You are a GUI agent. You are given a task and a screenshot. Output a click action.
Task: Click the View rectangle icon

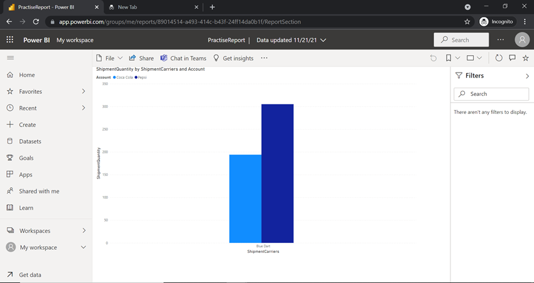(471, 58)
